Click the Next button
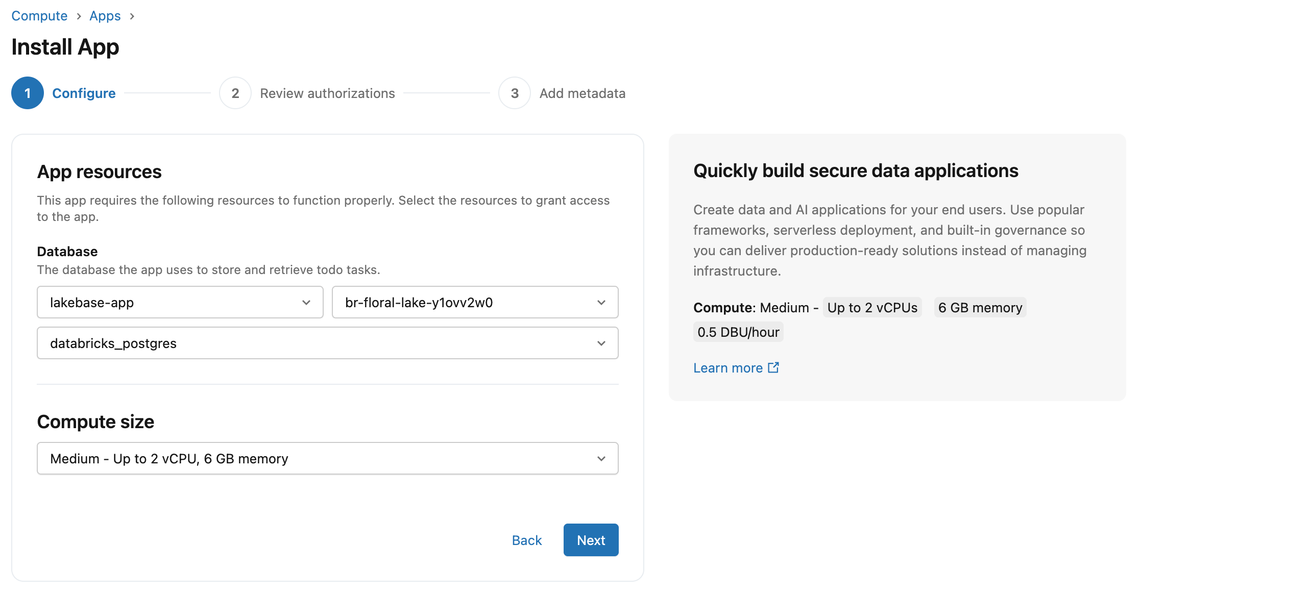The width and height of the screenshot is (1310, 594). point(591,540)
